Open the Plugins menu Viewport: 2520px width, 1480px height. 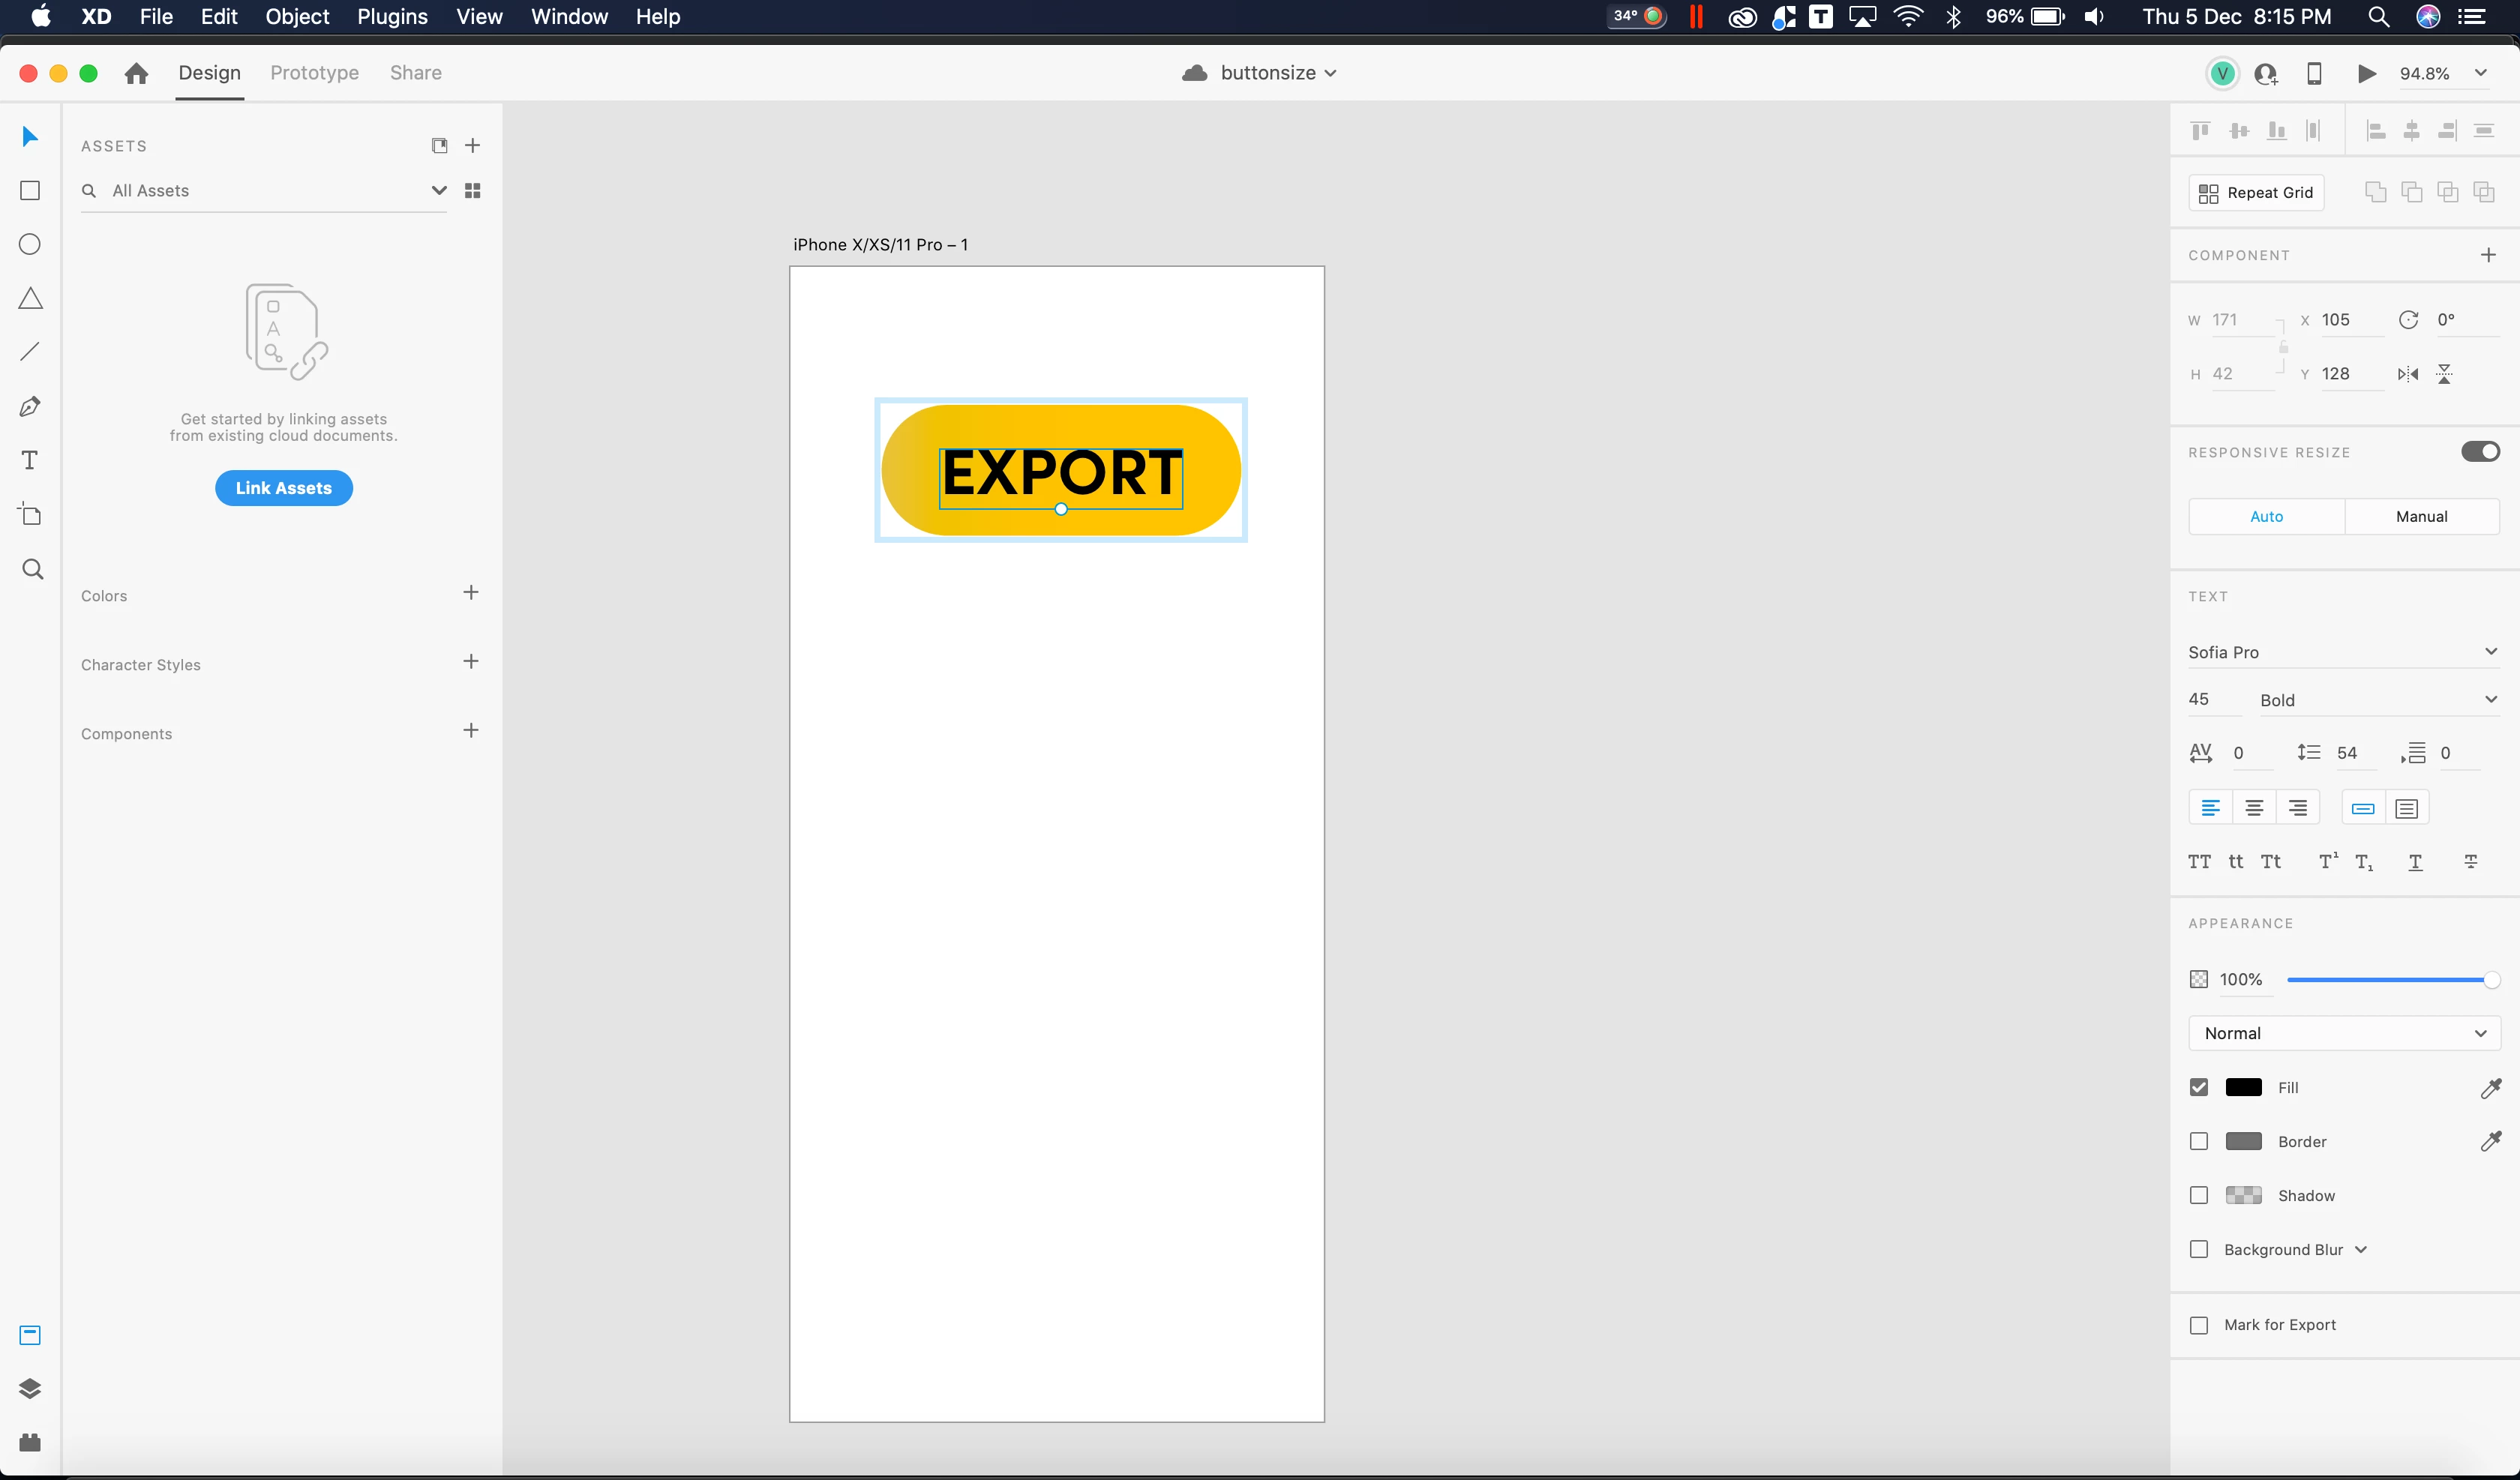click(392, 17)
